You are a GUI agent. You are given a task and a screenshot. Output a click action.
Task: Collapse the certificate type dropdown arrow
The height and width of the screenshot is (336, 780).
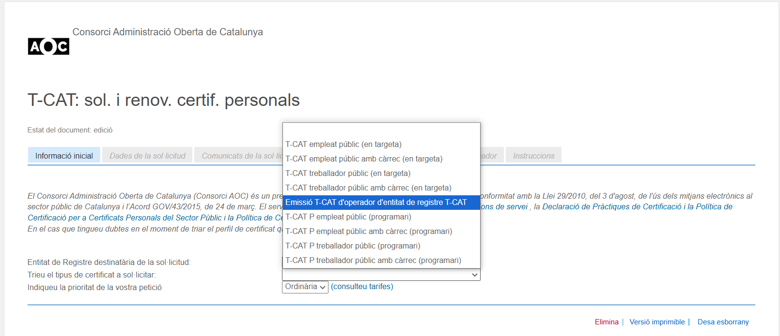click(475, 275)
